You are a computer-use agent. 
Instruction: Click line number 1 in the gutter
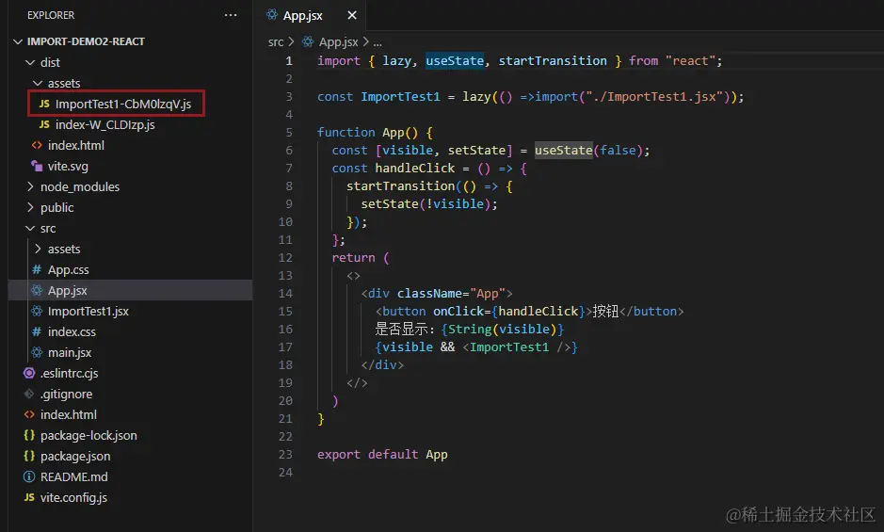point(289,61)
